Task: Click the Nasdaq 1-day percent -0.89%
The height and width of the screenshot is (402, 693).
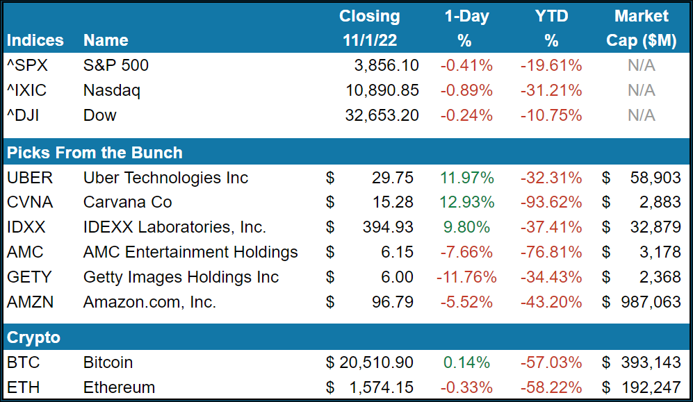Action: tap(466, 90)
